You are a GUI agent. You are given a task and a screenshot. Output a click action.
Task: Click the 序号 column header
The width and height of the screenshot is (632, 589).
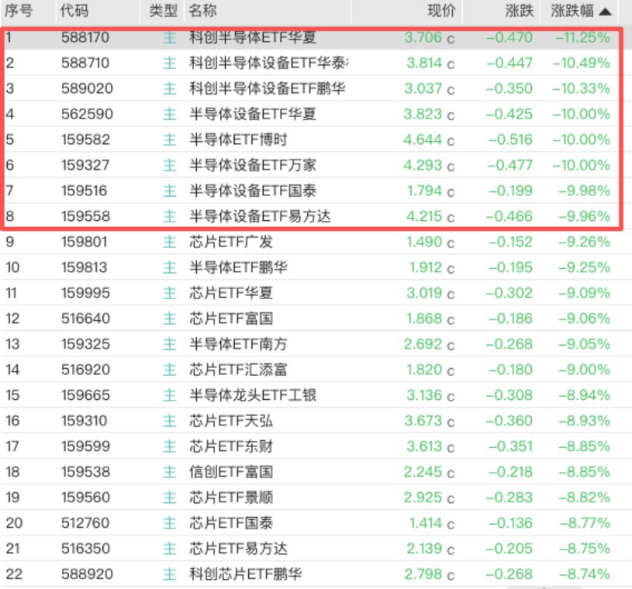(19, 11)
